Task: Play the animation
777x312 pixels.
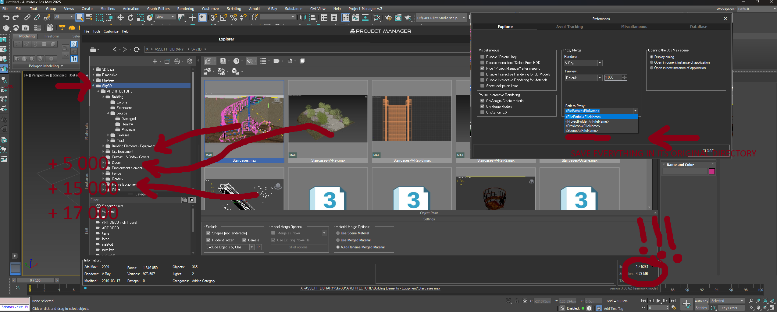Action: point(658,301)
